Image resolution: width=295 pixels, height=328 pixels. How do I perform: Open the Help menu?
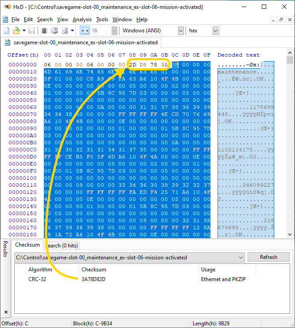[142, 19]
